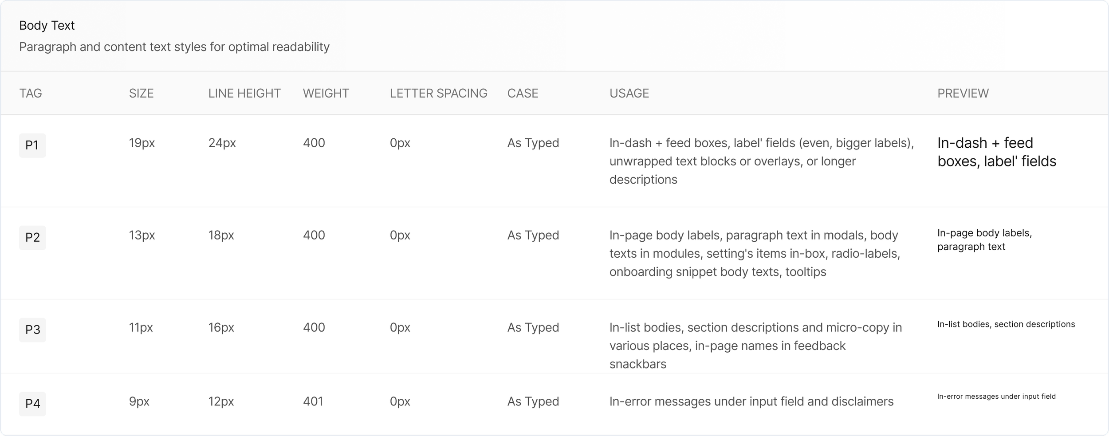Click the SIZE column header
The width and height of the screenshot is (1109, 436).
pyautogui.click(x=141, y=93)
